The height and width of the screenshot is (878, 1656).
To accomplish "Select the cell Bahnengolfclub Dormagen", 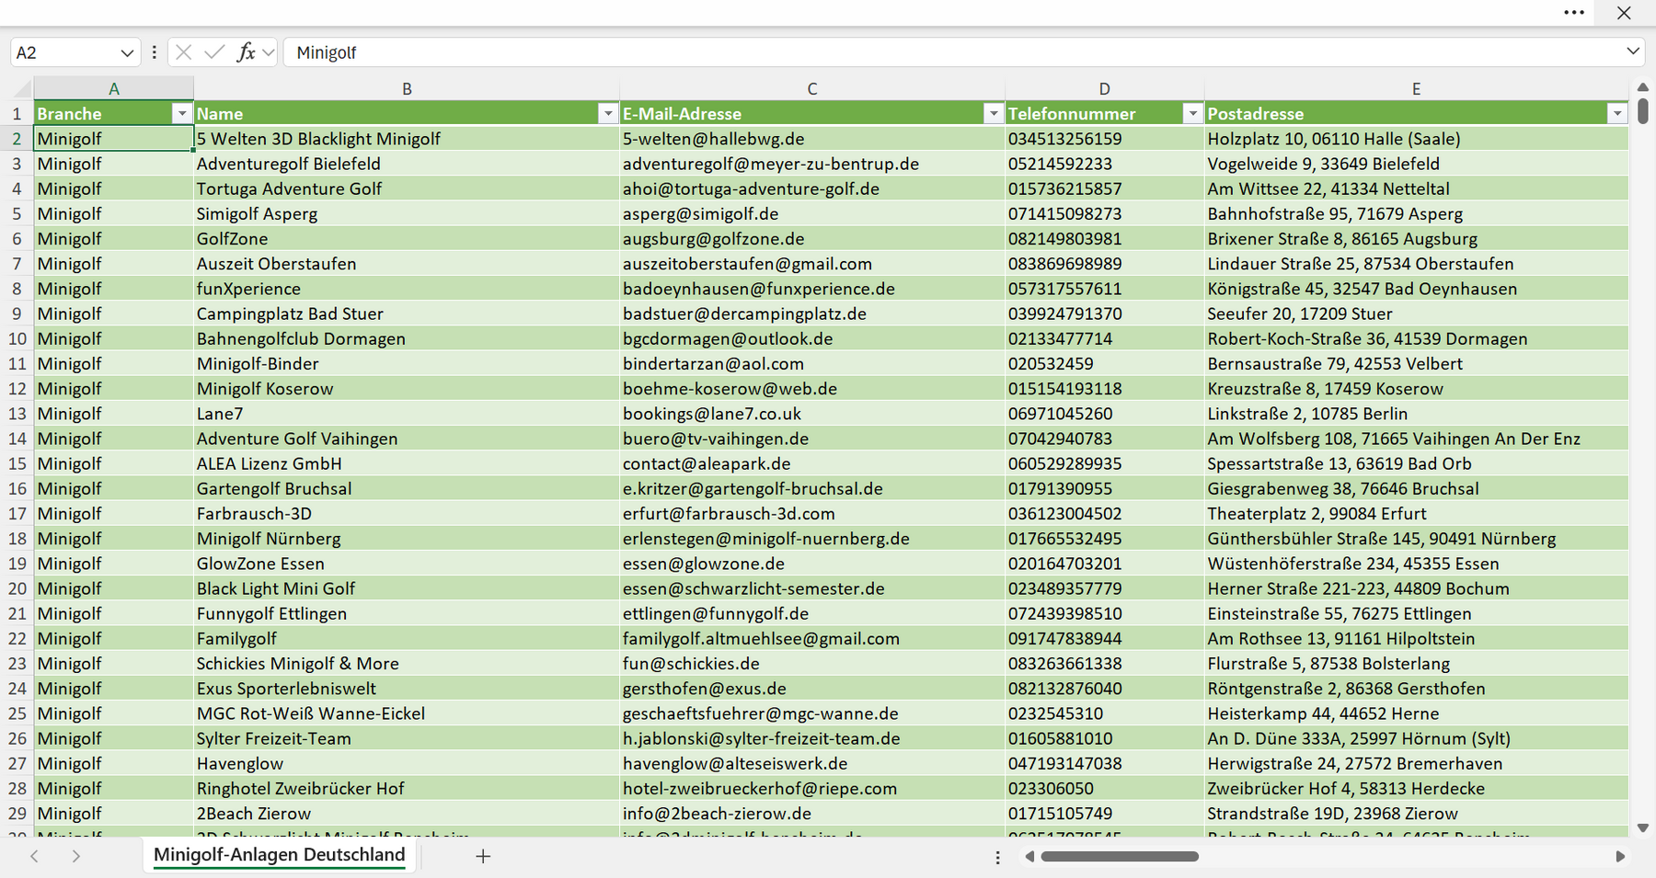I will pyautogui.click(x=407, y=338).
